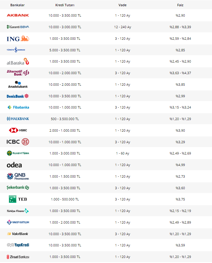Click the Faiz column header
This screenshot has width=212, height=263.
point(180,5)
